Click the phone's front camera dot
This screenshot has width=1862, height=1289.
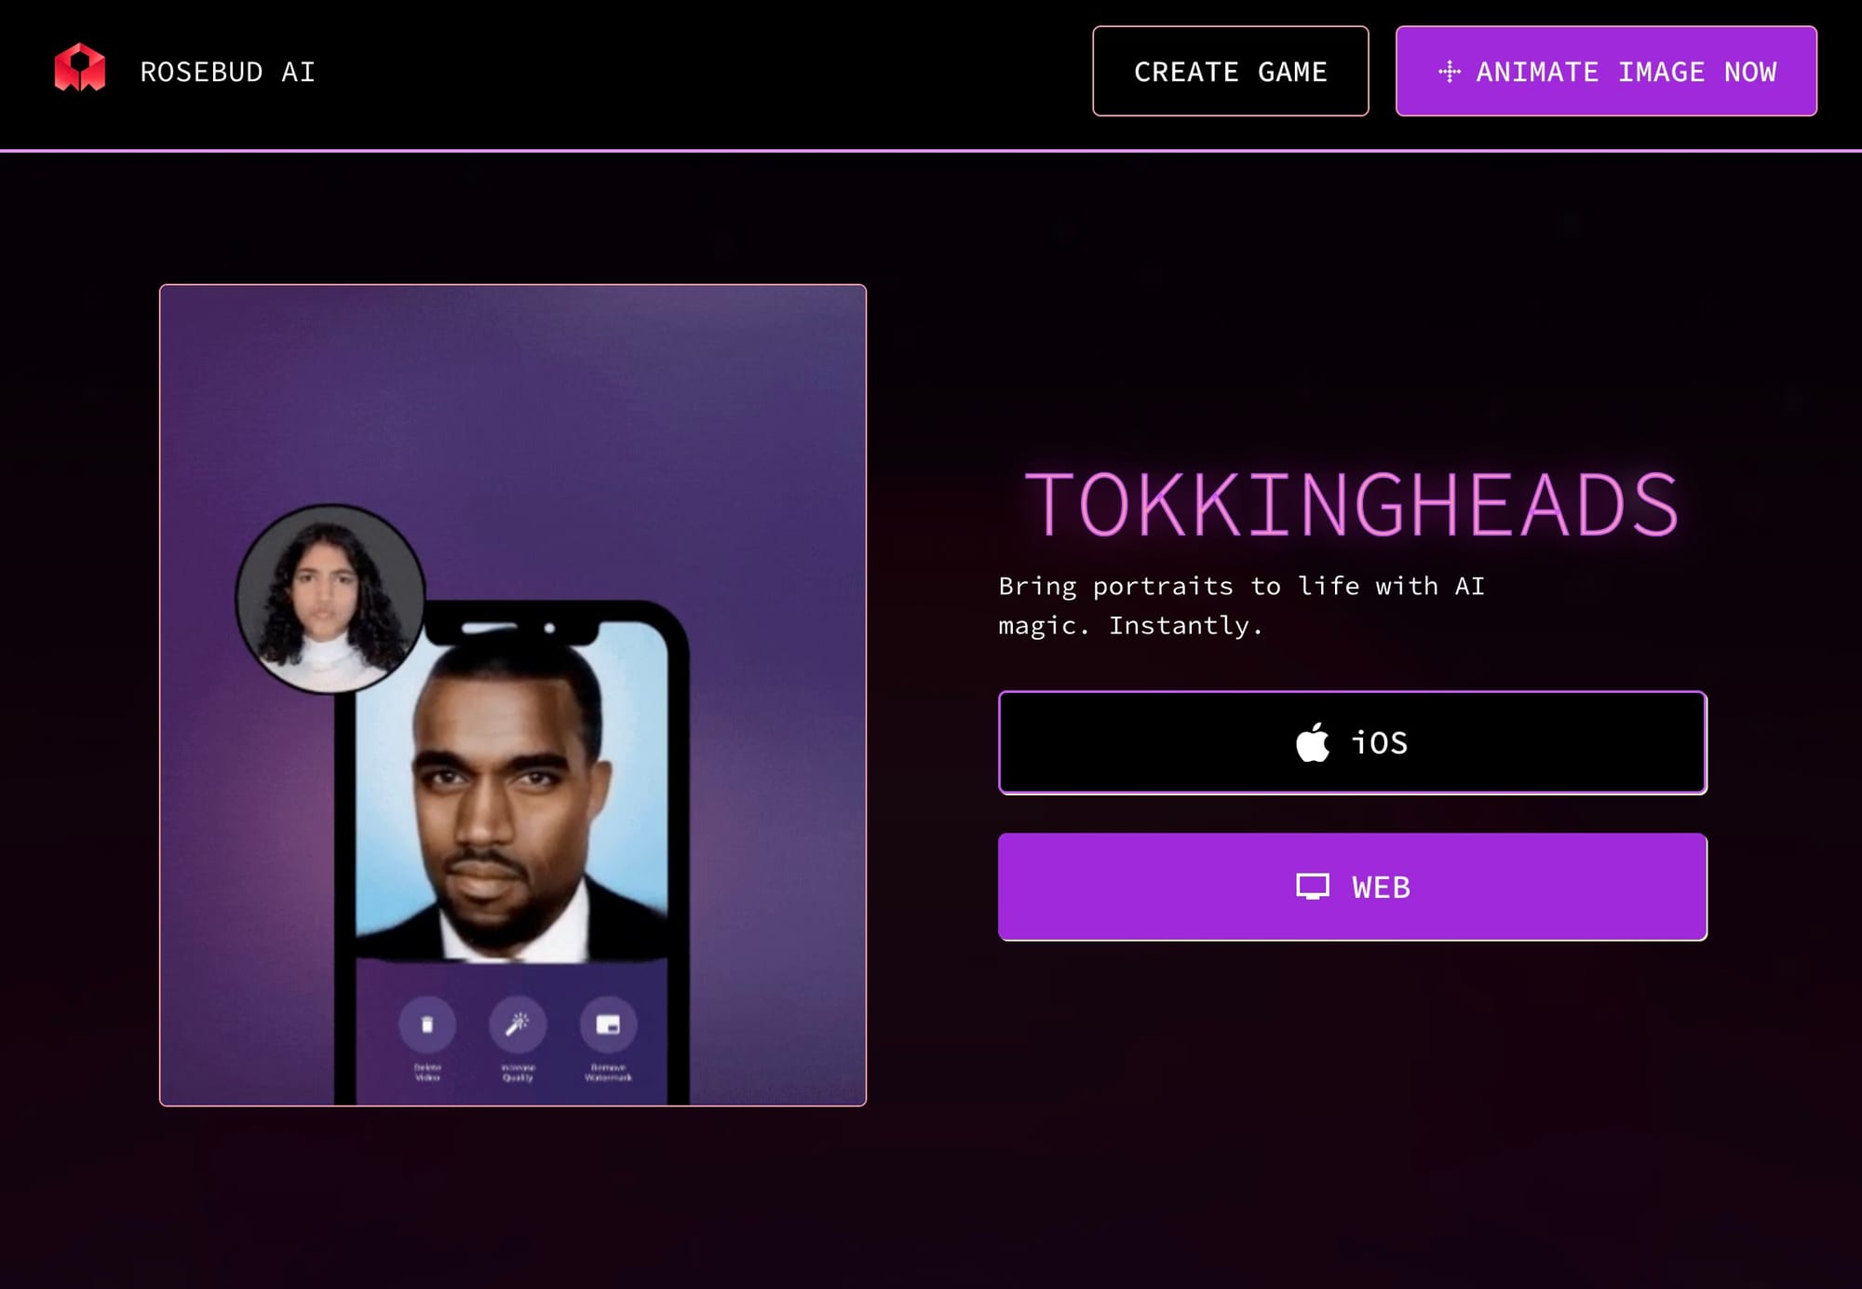click(549, 629)
